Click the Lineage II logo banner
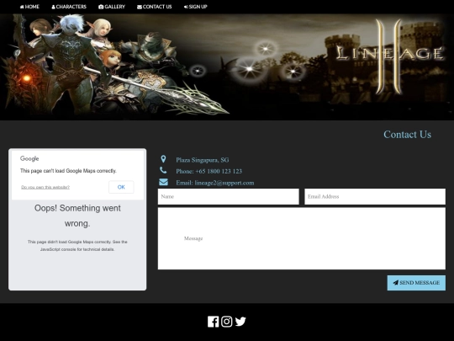Image resolution: width=454 pixels, height=341 pixels. [x=389, y=56]
